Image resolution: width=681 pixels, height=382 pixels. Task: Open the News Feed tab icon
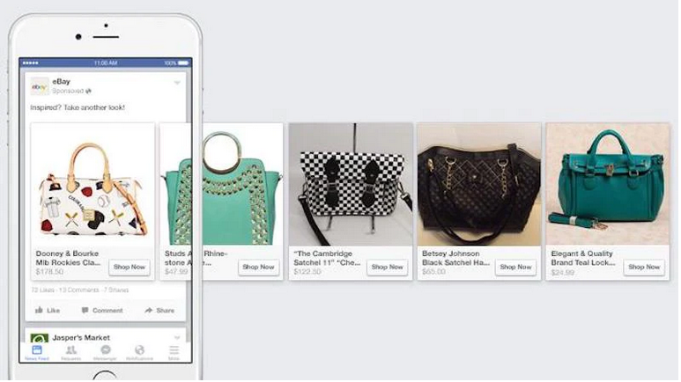pyautogui.click(x=37, y=352)
